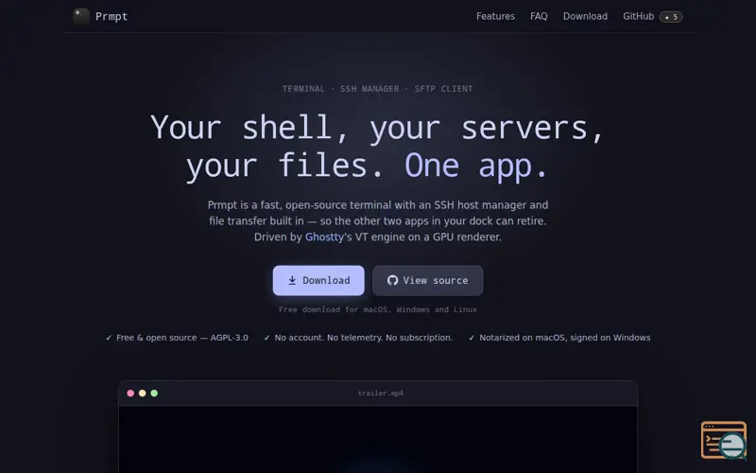Click the trailer.mp4 title text
Viewport: 756px width, 473px height.
click(381, 394)
